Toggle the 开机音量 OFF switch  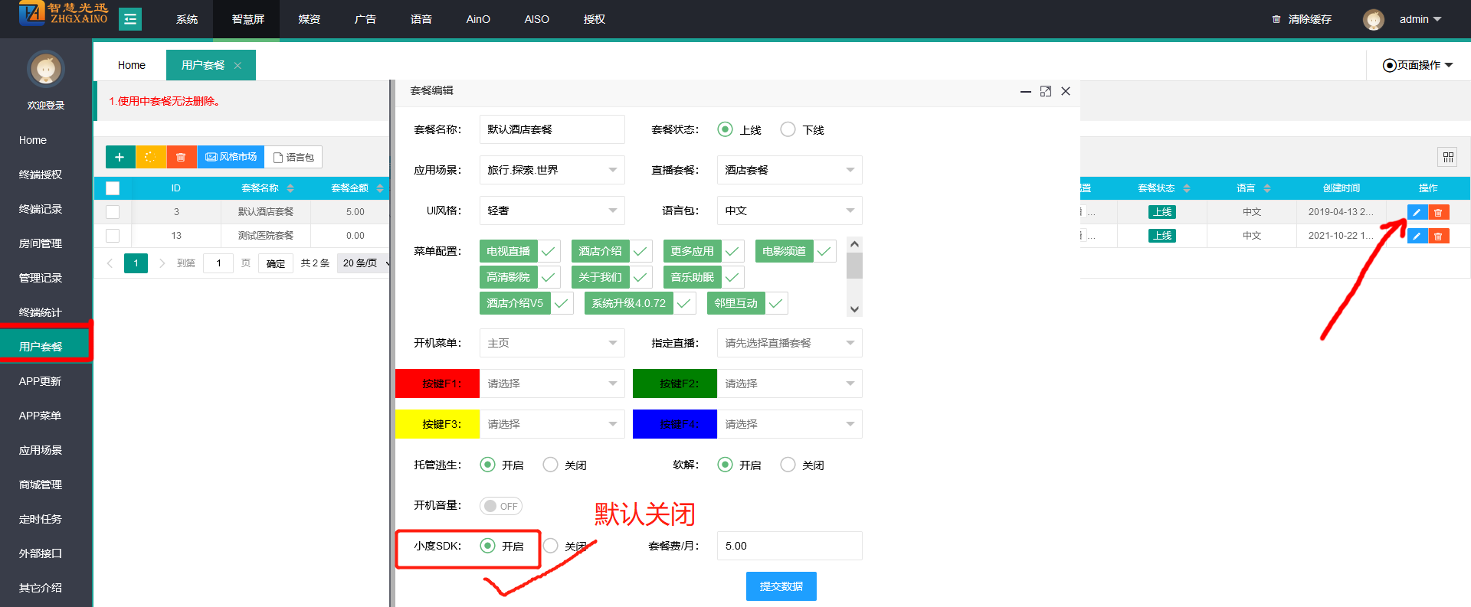[501, 506]
